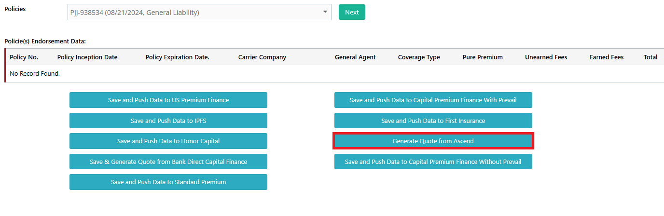
Task: Click Generate Quote from Ascend
Action: (433, 141)
